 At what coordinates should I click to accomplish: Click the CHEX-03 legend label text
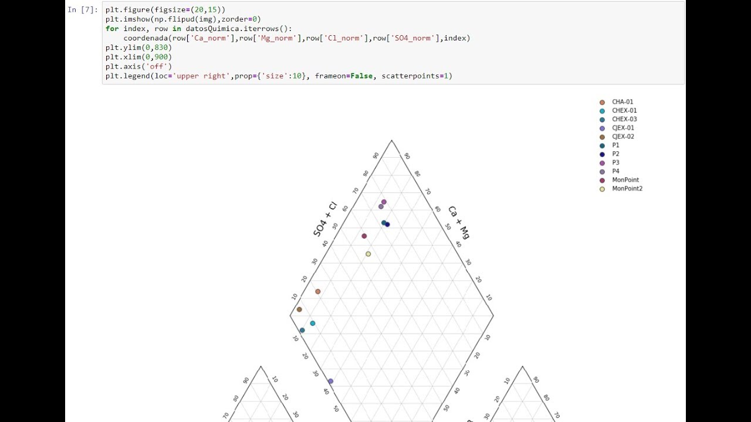[624, 120]
